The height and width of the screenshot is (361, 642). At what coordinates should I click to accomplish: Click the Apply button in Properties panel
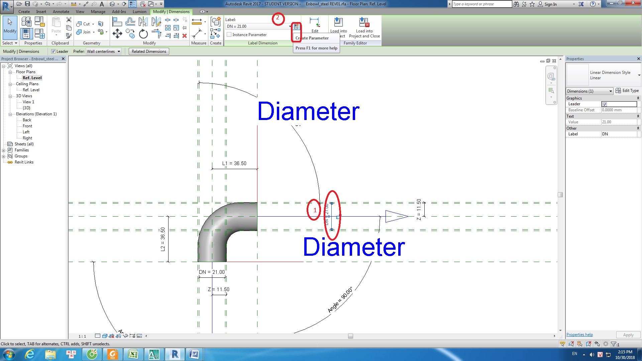628,334
